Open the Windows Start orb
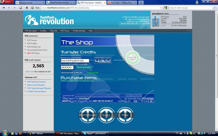The image size is (218, 136). 5,133
